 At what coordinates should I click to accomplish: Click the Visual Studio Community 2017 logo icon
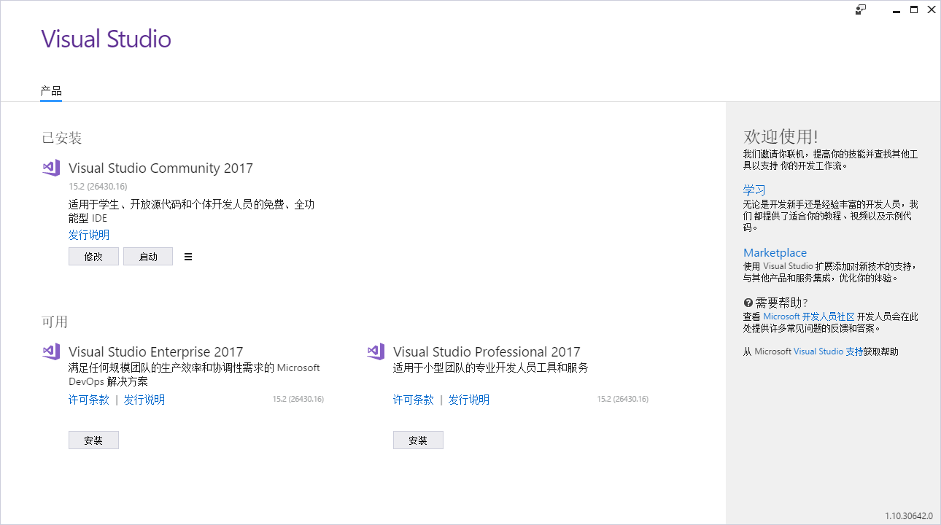coord(51,168)
